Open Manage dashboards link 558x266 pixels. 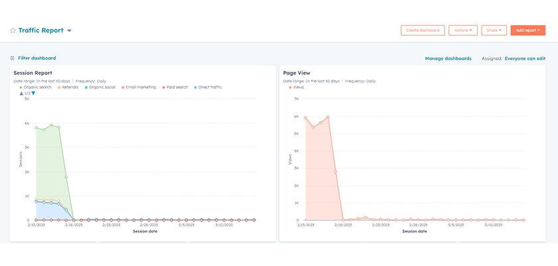tap(448, 59)
